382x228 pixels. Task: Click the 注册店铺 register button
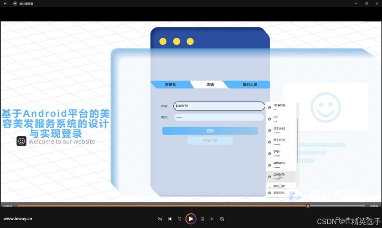point(210,140)
